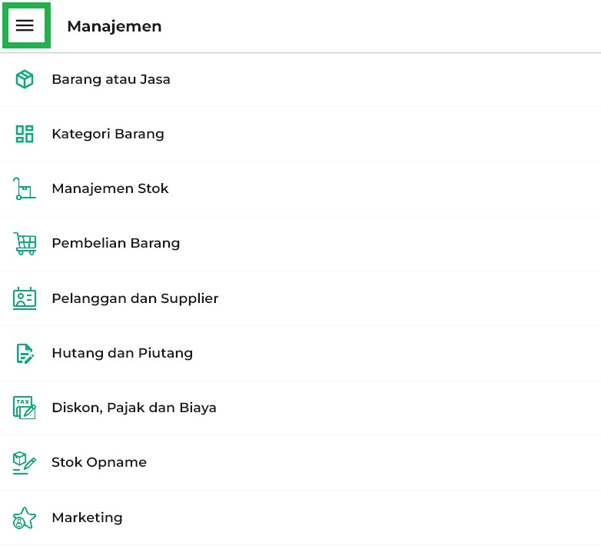Open the Marketing menu entry

point(87,518)
